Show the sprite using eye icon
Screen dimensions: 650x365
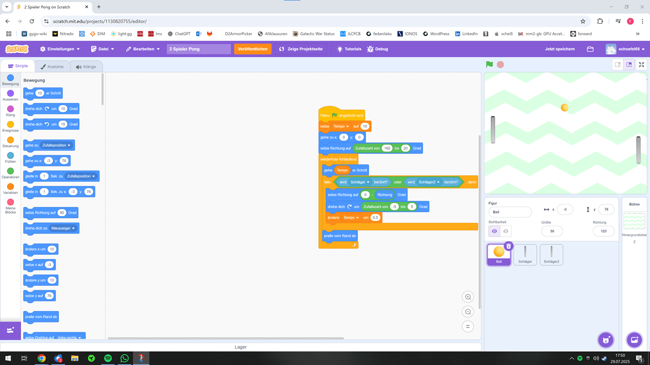tap(494, 231)
